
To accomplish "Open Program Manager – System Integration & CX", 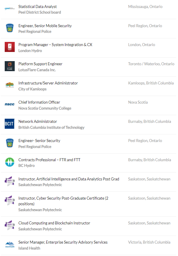I will coord(55,45).
